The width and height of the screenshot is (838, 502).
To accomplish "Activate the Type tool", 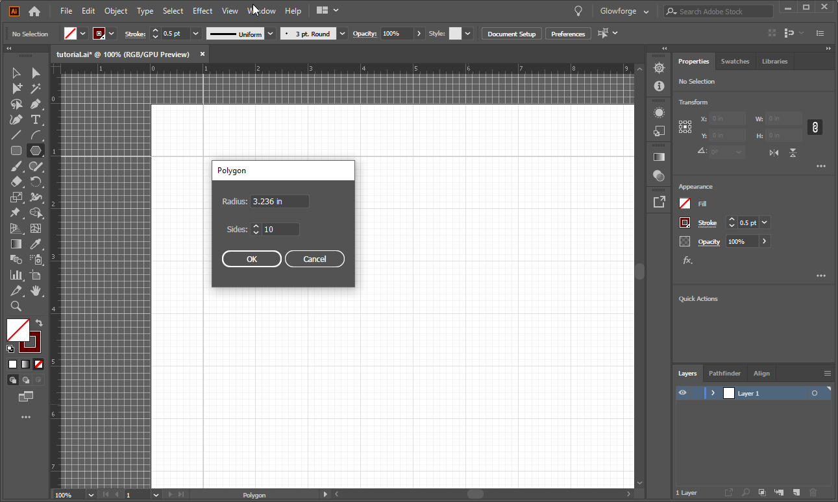I will 36,119.
